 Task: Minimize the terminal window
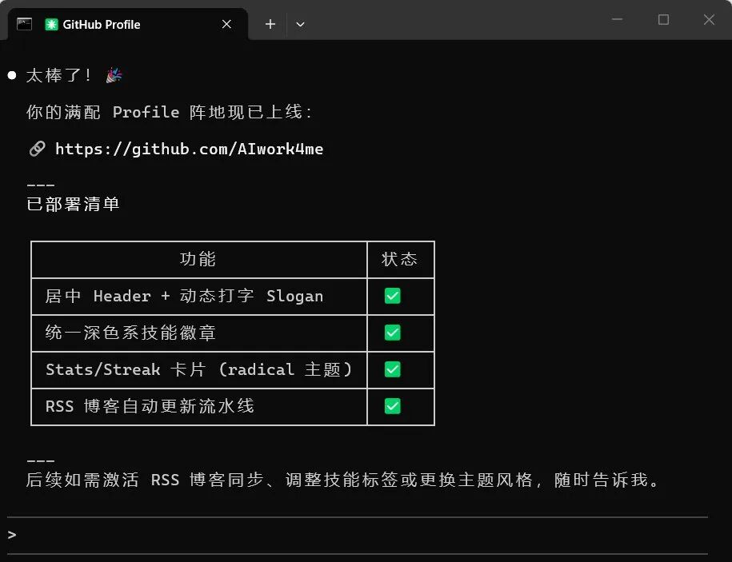(617, 20)
